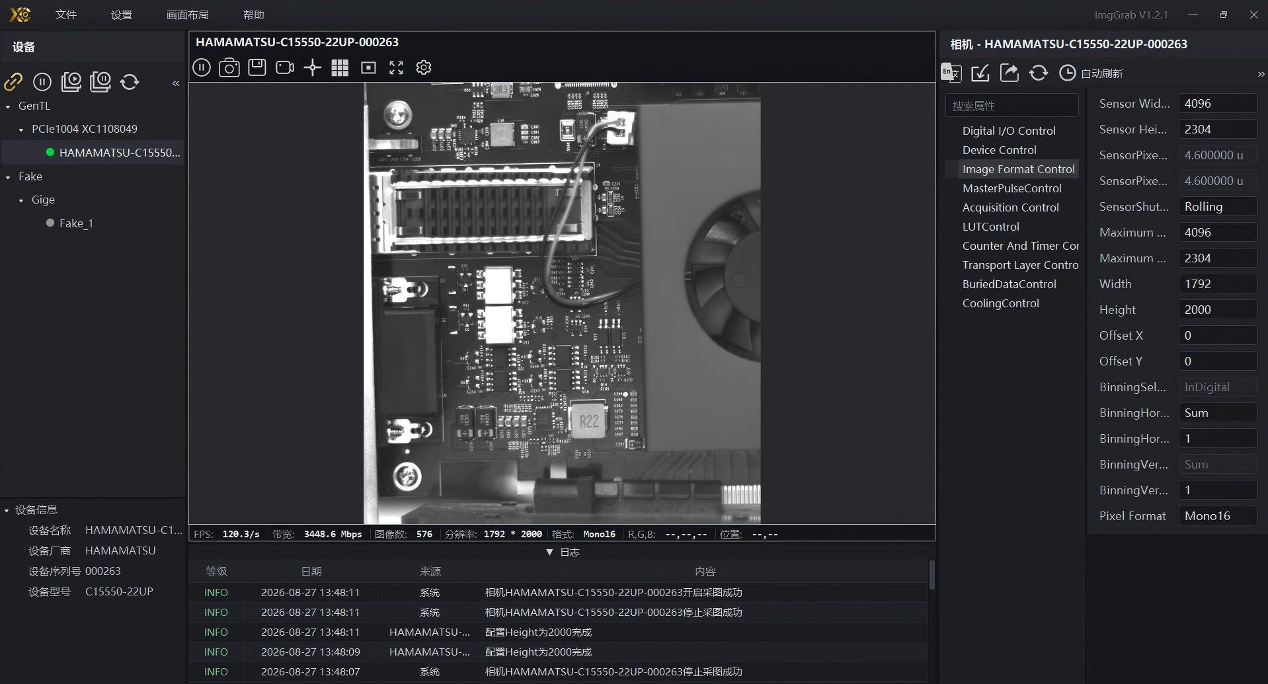Refresh the camera properties
This screenshot has width=1268, height=684.
point(1039,73)
